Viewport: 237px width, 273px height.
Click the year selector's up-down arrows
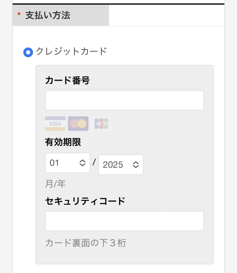click(136, 165)
